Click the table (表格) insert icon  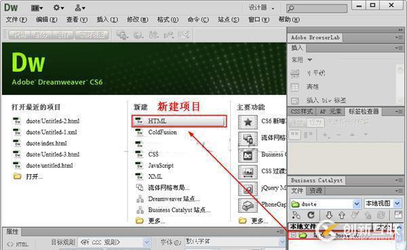click(x=294, y=87)
